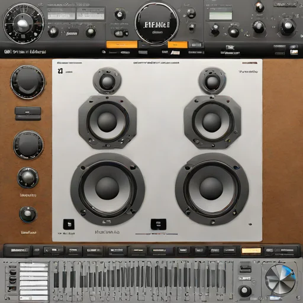Click the knob above the small rocker switch
This screenshot has width=303, height=303.
click(191, 13)
